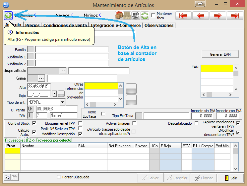Toggle Cálculo Auto. checkbox

34,132
